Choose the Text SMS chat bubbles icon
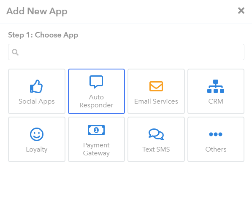The height and width of the screenshot is (208, 252). pyautogui.click(x=156, y=134)
